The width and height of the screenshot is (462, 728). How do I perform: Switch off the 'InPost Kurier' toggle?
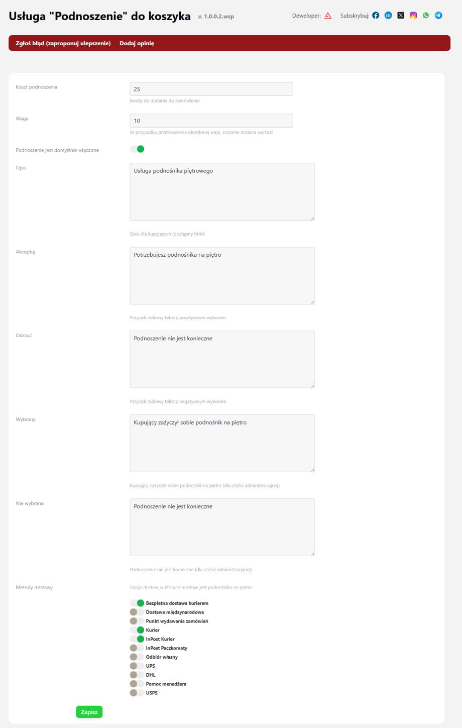pos(137,639)
